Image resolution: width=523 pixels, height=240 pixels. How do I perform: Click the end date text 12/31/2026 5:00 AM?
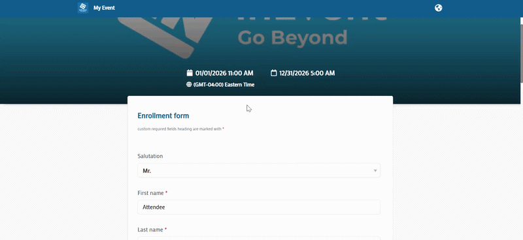tap(307, 73)
